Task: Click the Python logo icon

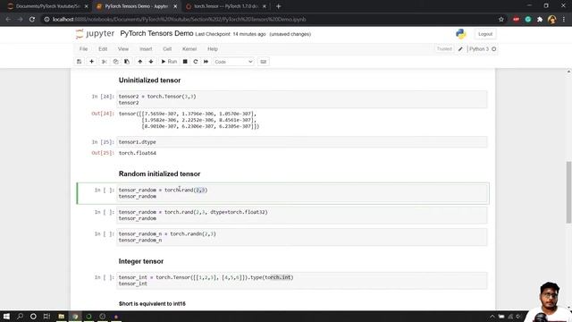Action: point(461,34)
